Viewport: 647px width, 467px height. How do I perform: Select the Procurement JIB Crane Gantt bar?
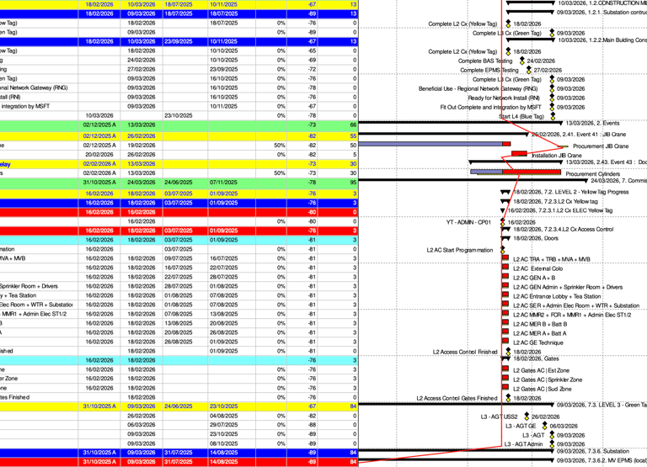point(435,144)
